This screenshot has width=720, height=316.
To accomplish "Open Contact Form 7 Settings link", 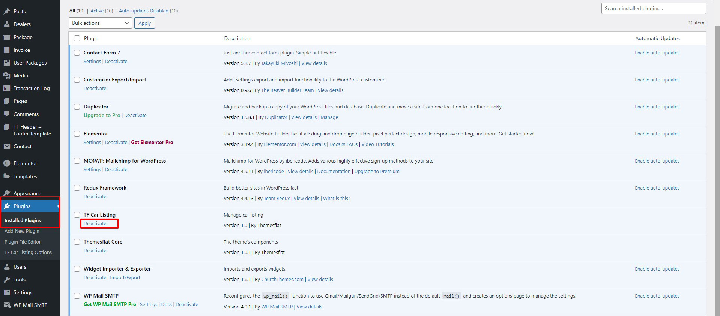I will [92, 61].
